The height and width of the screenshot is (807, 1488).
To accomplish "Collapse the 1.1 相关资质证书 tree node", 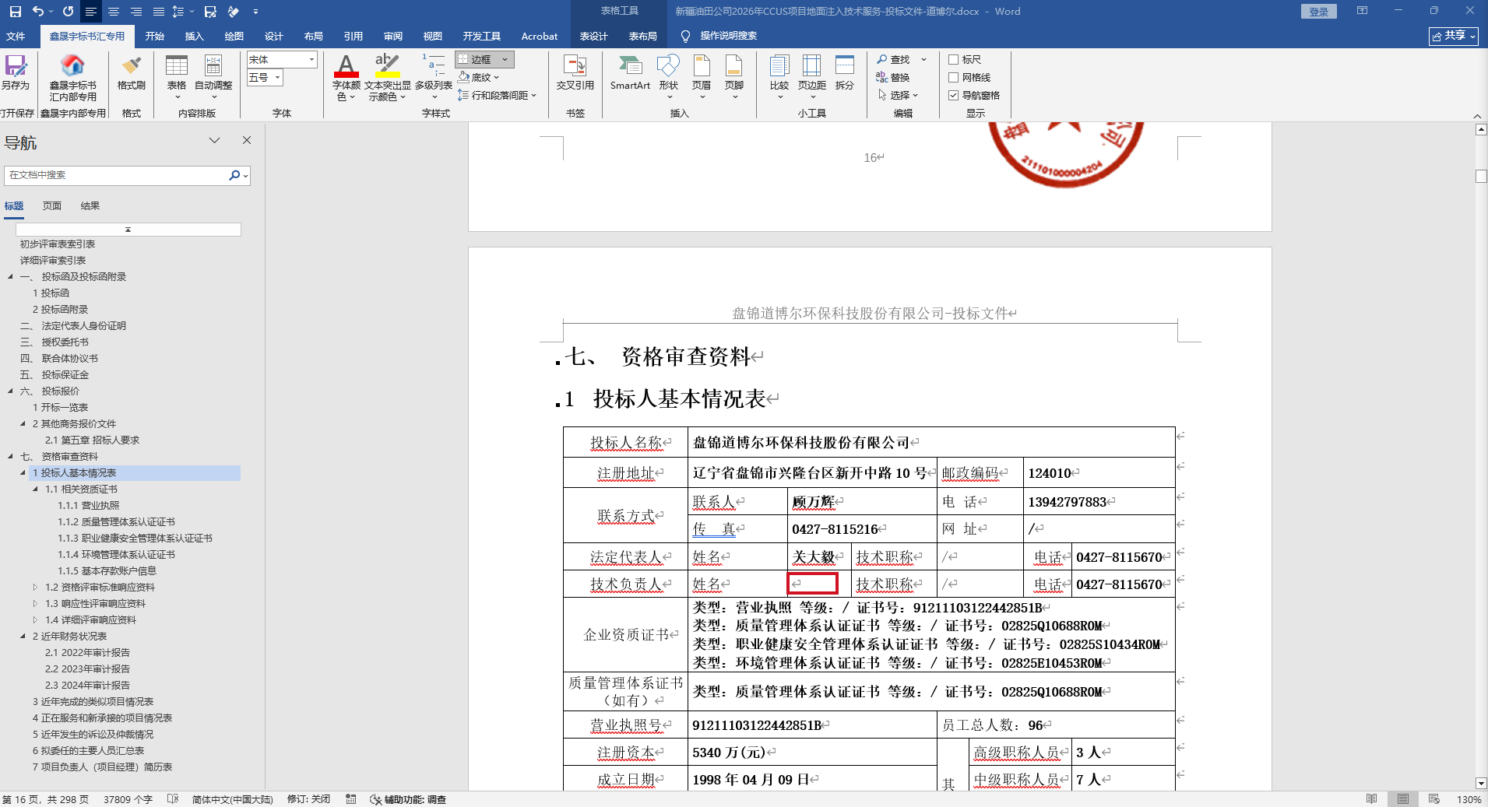I will click(x=35, y=489).
